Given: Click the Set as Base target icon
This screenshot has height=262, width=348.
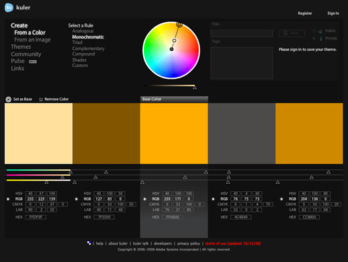Looking at the screenshot, I should coord(9,100).
